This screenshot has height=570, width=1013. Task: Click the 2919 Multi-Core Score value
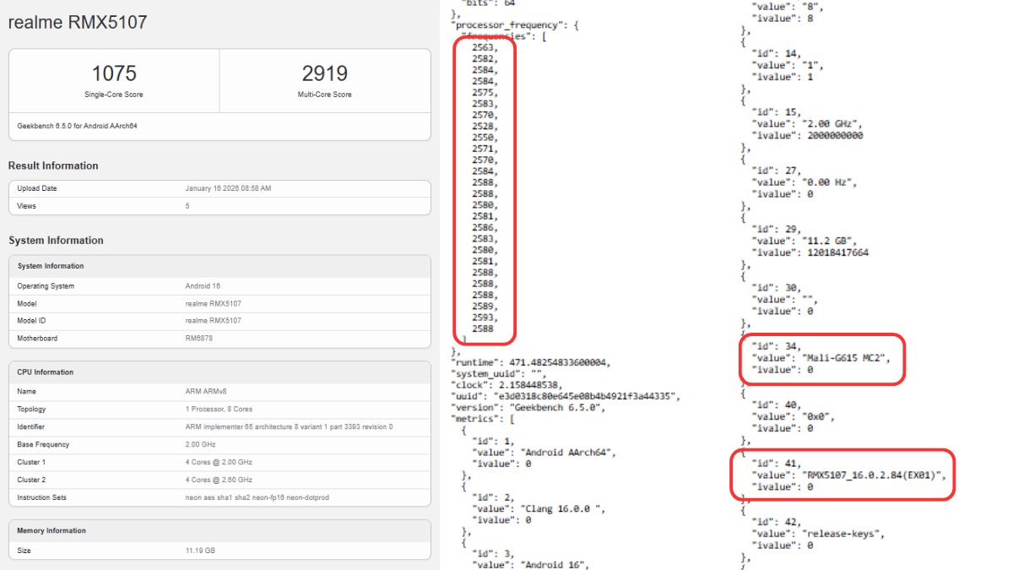click(325, 73)
